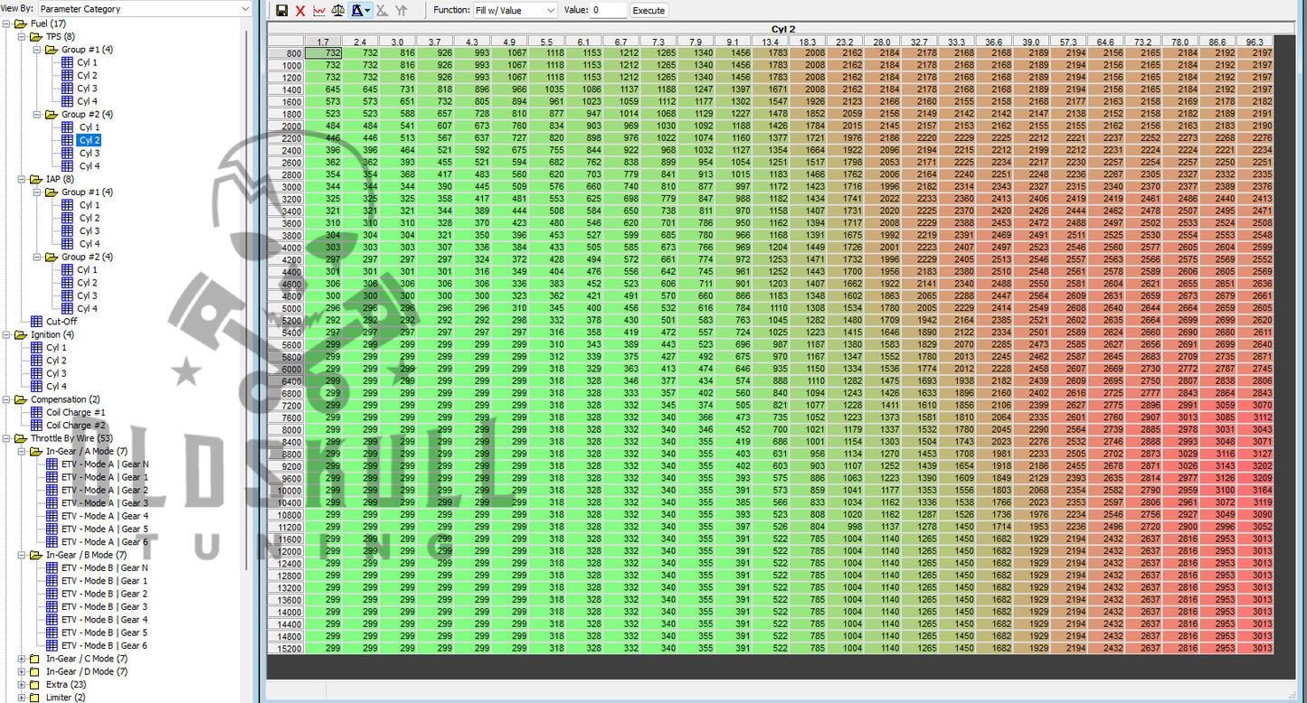
Task: Click the save floppy disk icon
Action: tap(281, 11)
